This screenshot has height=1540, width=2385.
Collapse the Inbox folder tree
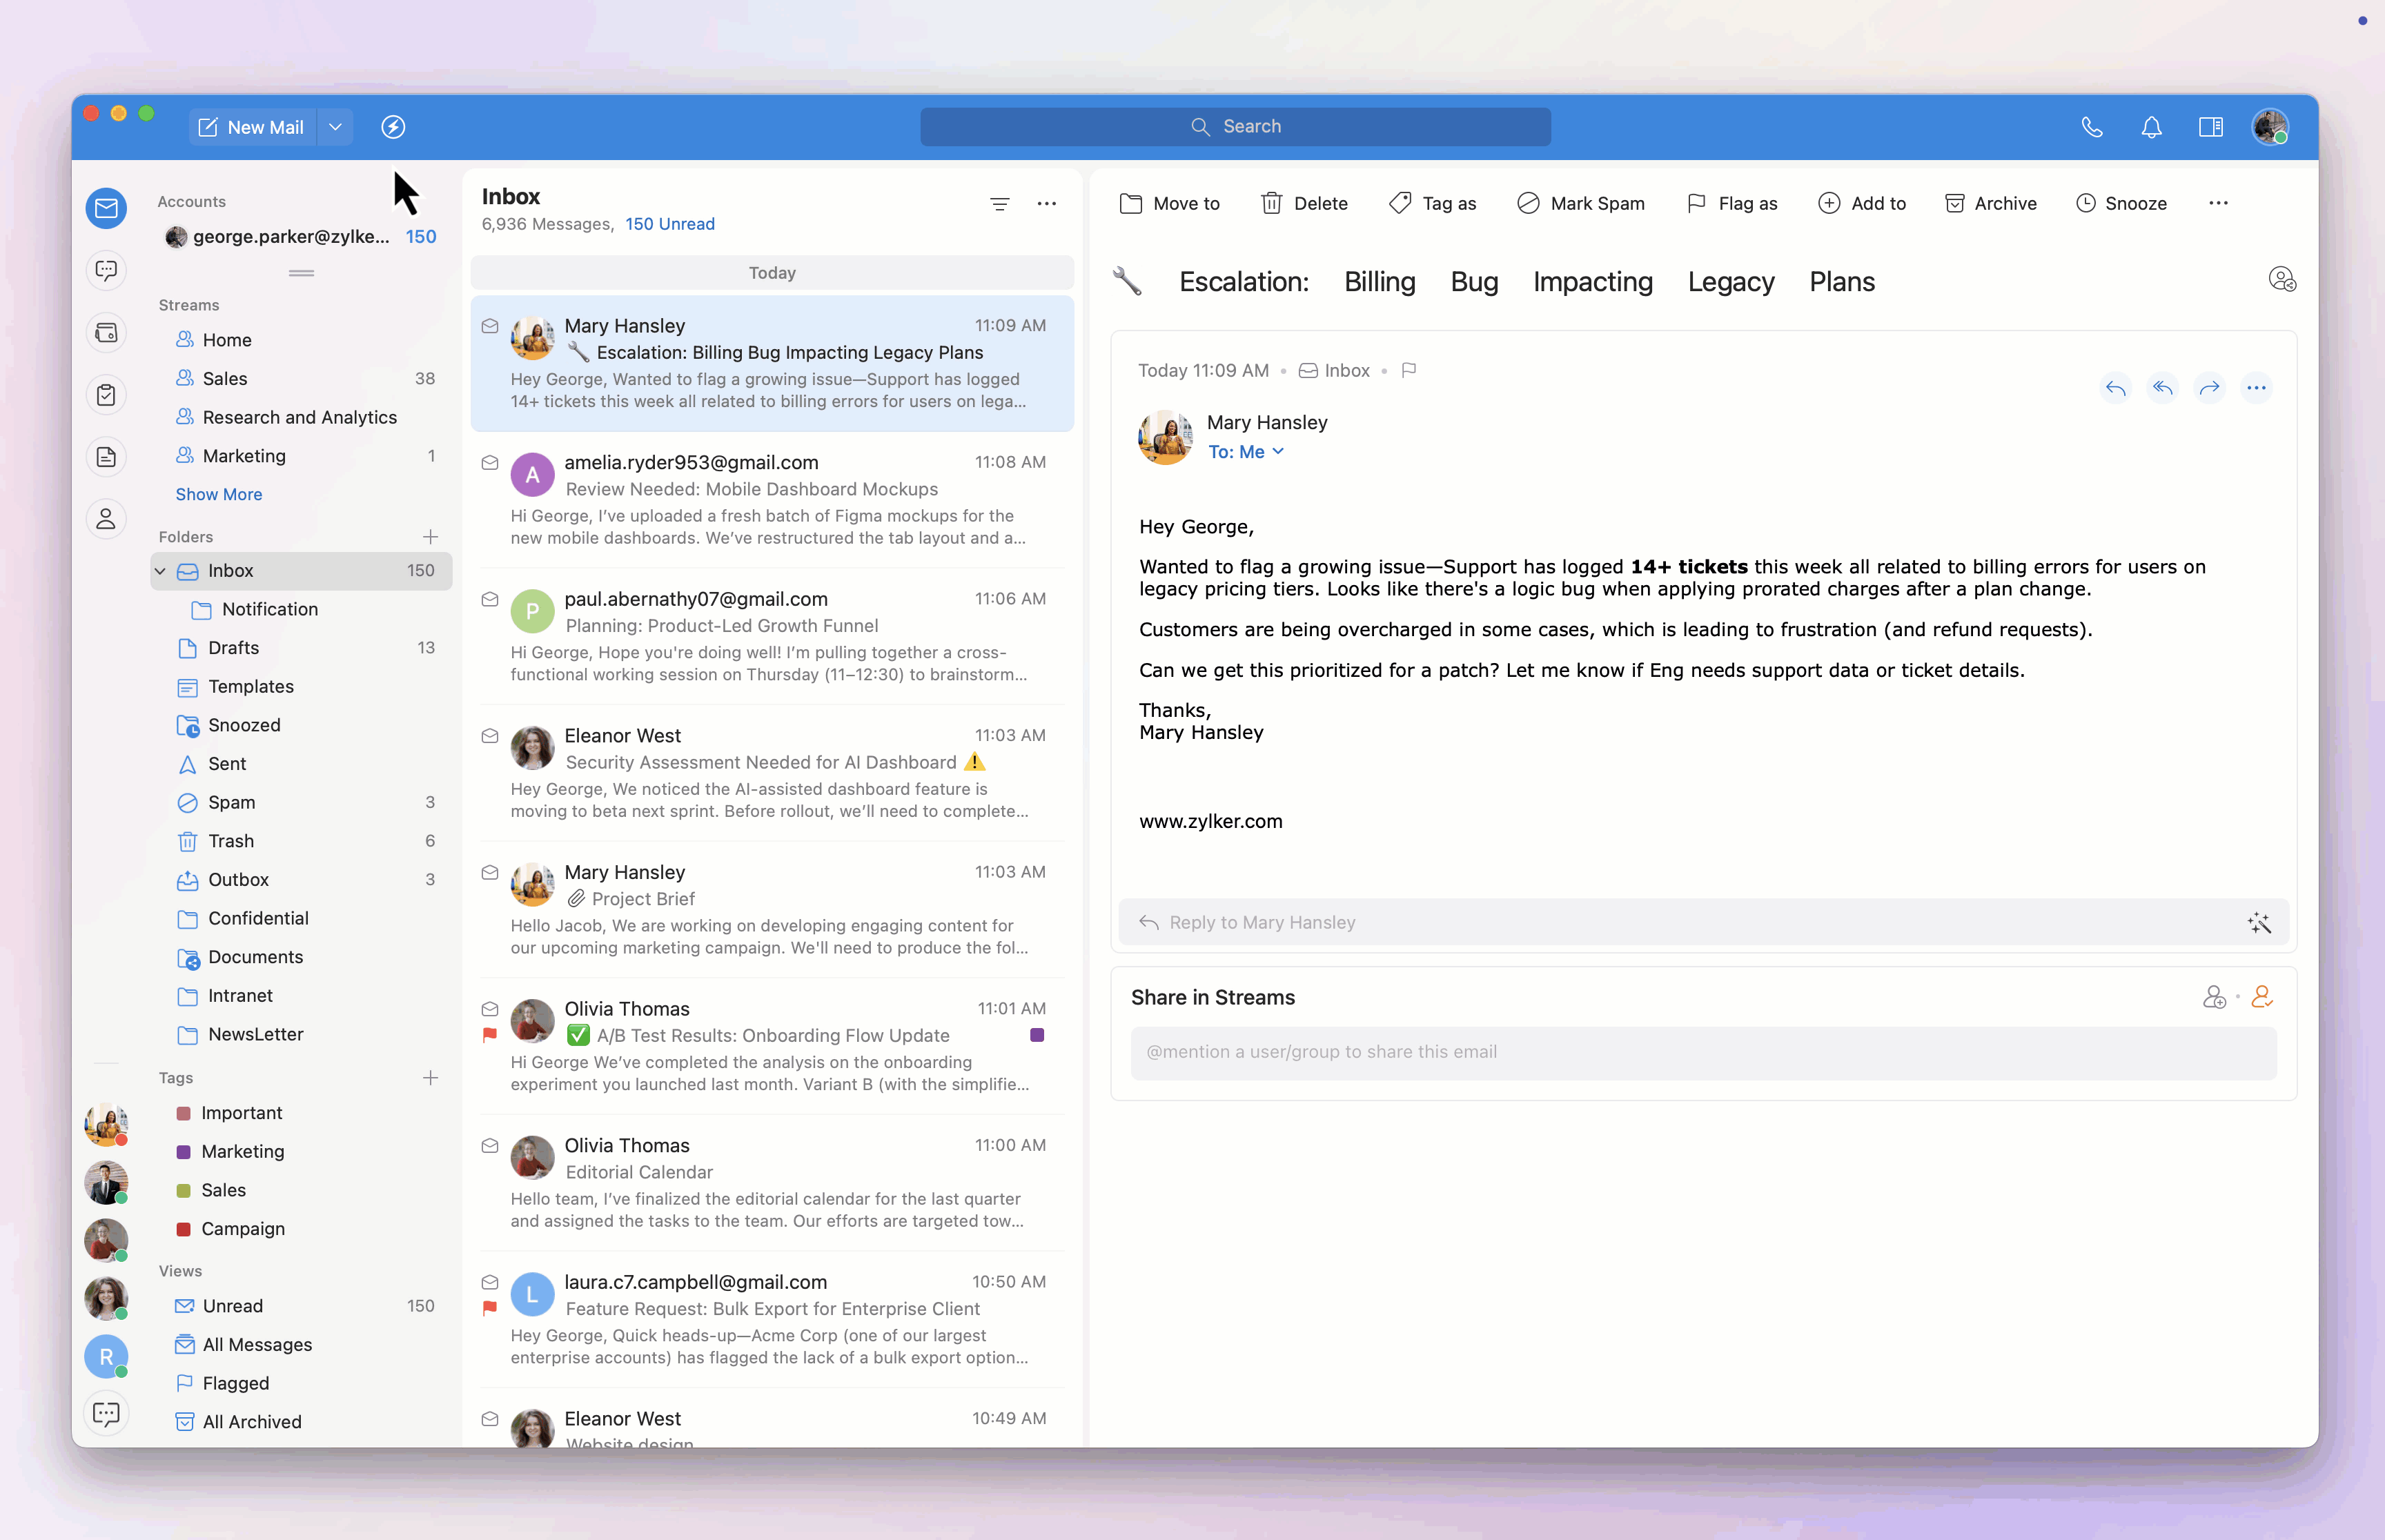click(x=160, y=571)
